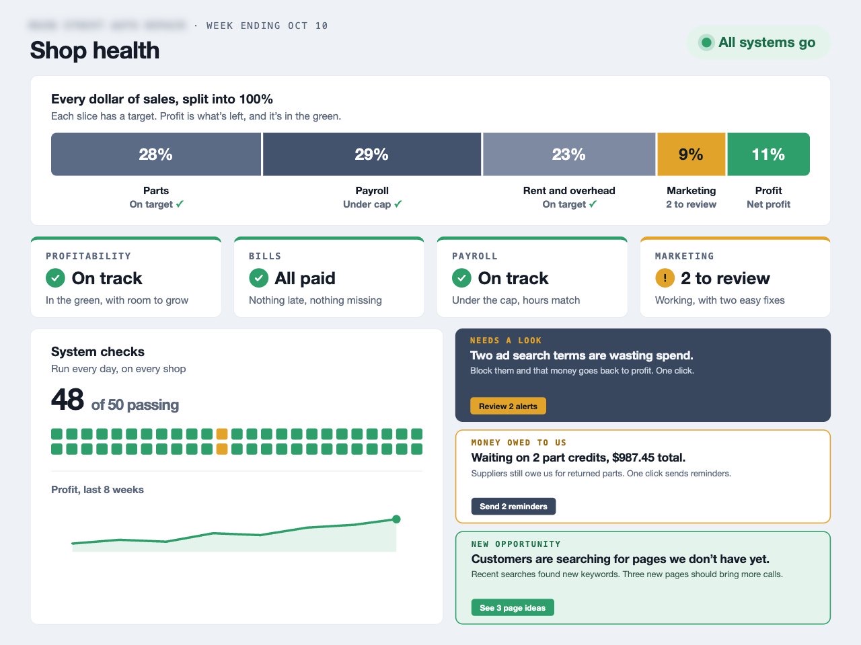Image resolution: width=861 pixels, height=645 pixels.
Task: Click the end point dot on profit chart
Action: pyautogui.click(x=396, y=519)
